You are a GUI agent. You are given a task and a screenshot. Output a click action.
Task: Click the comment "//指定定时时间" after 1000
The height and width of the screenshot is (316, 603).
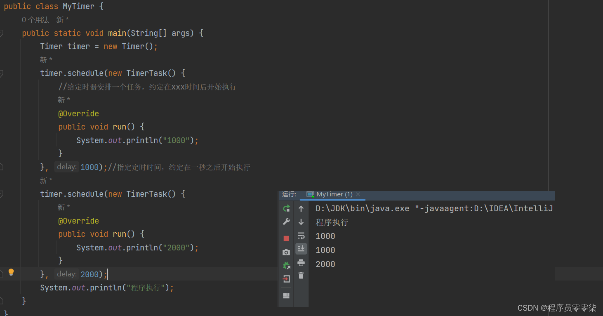[179, 167]
